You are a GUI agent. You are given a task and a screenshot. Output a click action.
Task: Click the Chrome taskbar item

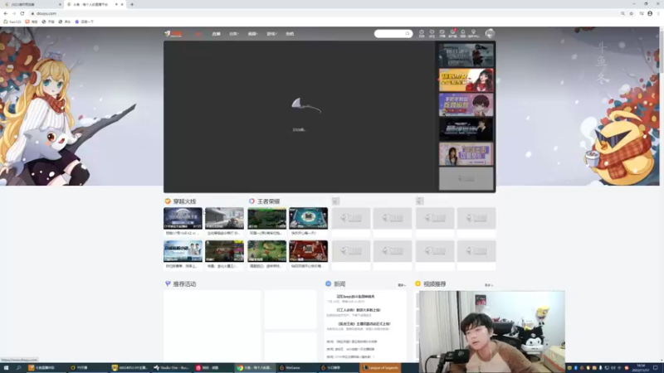point(255,368)
